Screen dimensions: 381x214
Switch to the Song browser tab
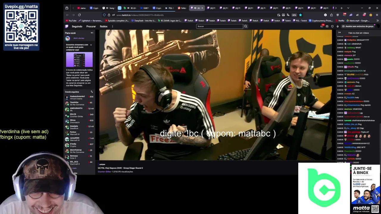109,8
